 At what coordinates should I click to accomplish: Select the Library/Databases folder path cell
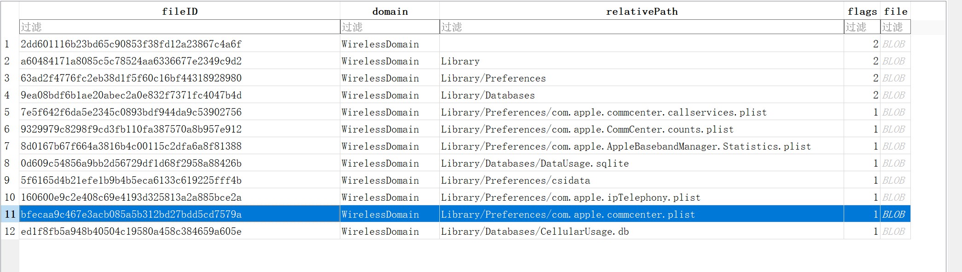pos(488,95)
